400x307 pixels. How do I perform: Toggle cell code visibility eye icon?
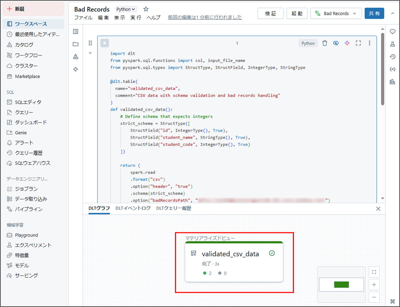[336, 43]
